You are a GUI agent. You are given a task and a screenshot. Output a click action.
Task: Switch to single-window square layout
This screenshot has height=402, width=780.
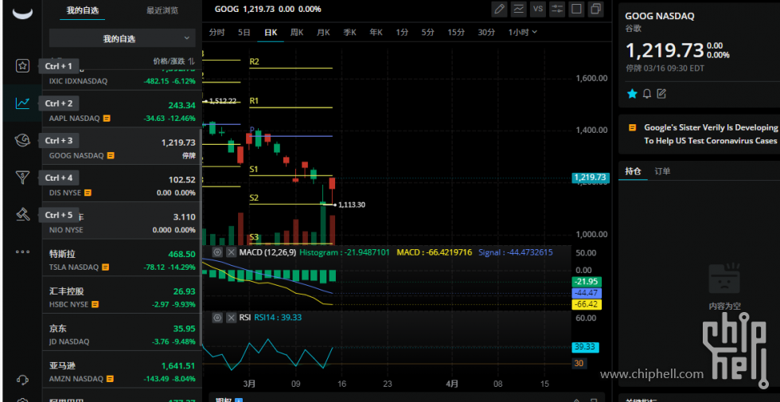pyautogui.click(x=576, y=9)
